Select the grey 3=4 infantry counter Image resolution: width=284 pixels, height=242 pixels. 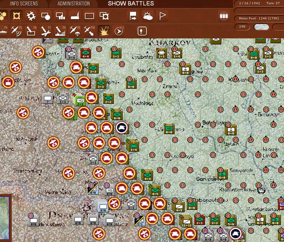tap(71, 54)
